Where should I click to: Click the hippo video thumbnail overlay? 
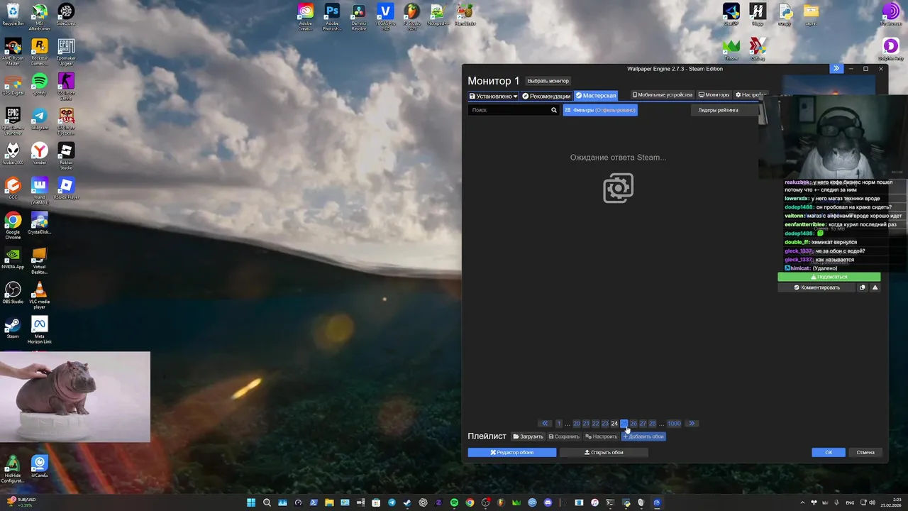[75, 397]
